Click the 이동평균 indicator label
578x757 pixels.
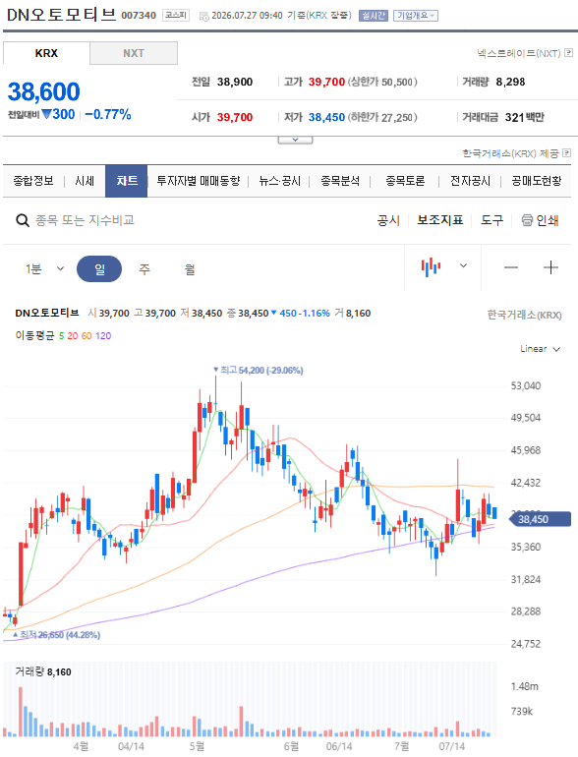[x=34, y=335]
